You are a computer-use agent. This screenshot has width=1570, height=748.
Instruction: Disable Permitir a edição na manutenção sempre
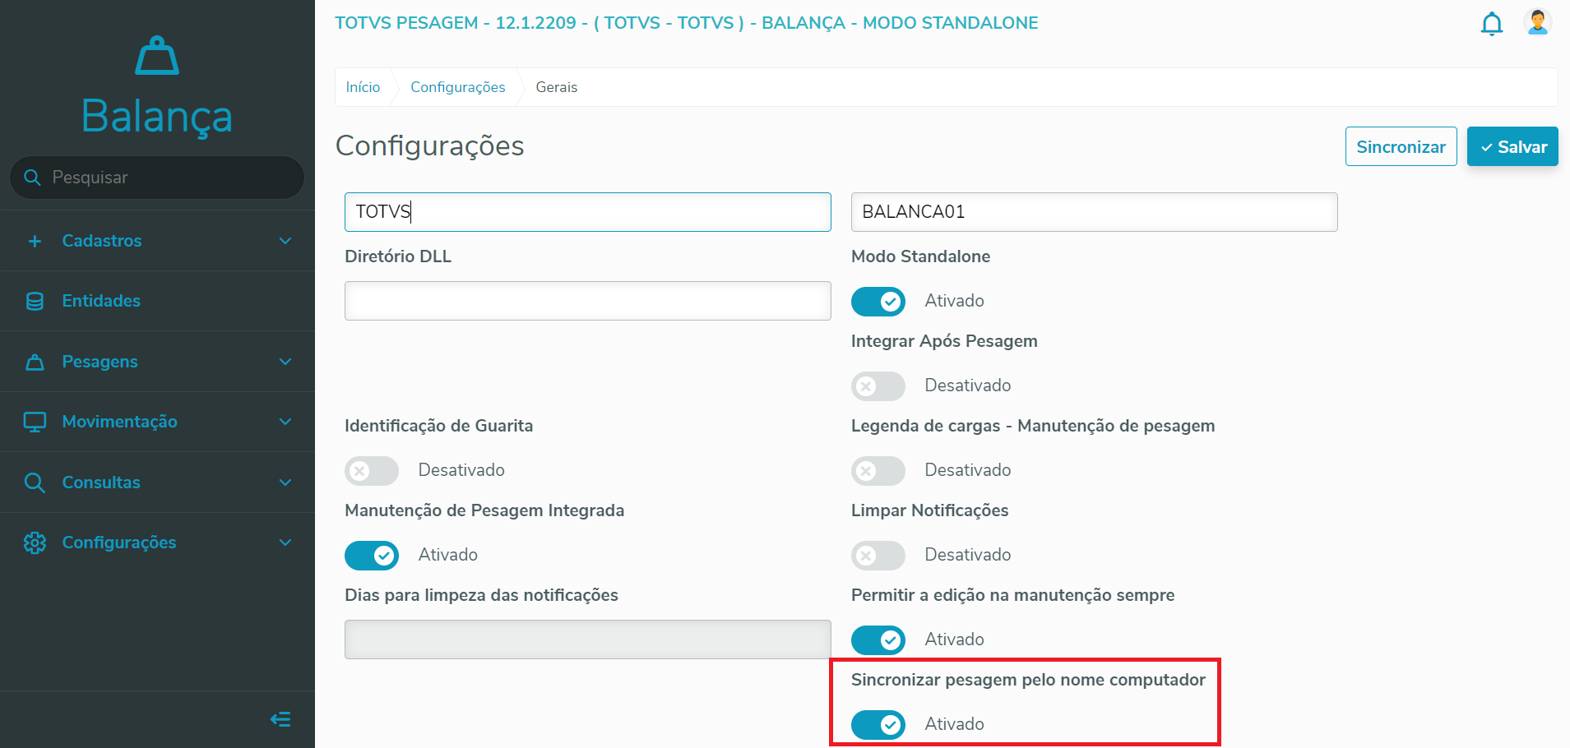click(x=878, y=640)
